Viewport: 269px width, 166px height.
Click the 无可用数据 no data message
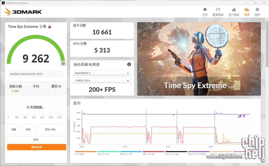pos(35,107)
